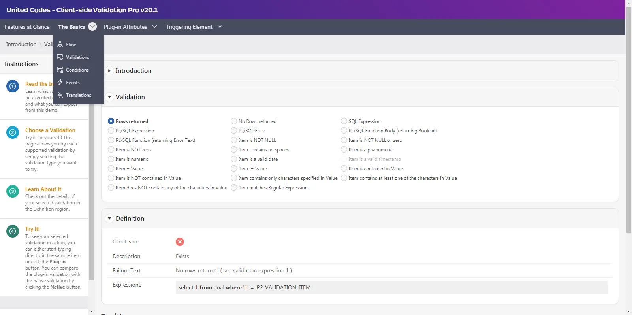Select the Item is NOT NULL option

click(x=234, y=140)
